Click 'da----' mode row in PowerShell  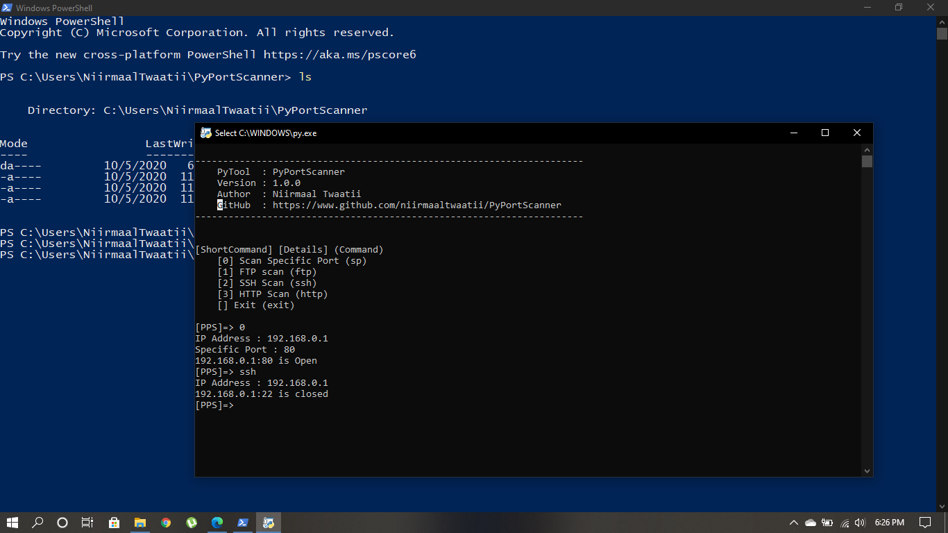(97, 165)
